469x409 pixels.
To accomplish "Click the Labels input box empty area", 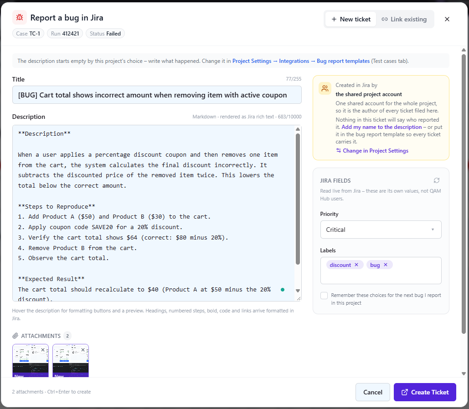I will pyautogui.click(x=381, y=276).
